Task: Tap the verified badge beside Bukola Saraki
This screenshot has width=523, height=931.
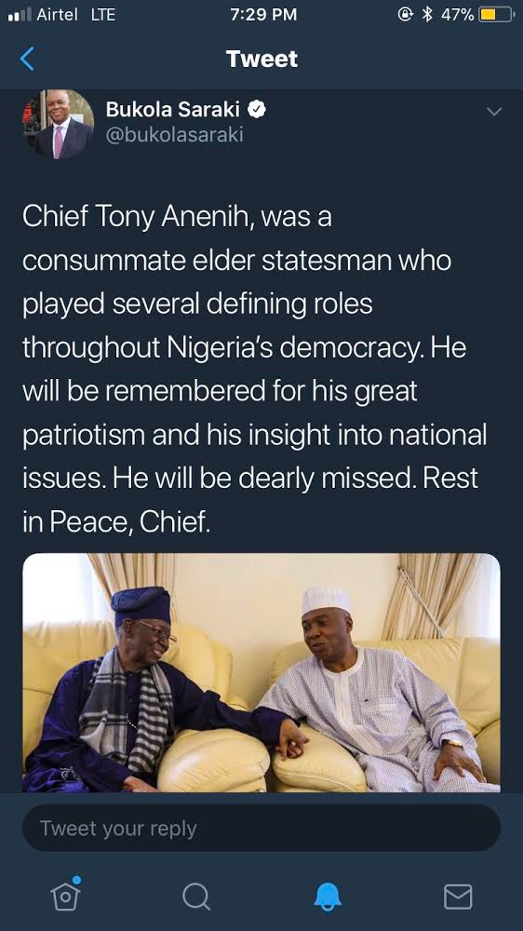Action: pyautogui.click(x=257, y=109)
